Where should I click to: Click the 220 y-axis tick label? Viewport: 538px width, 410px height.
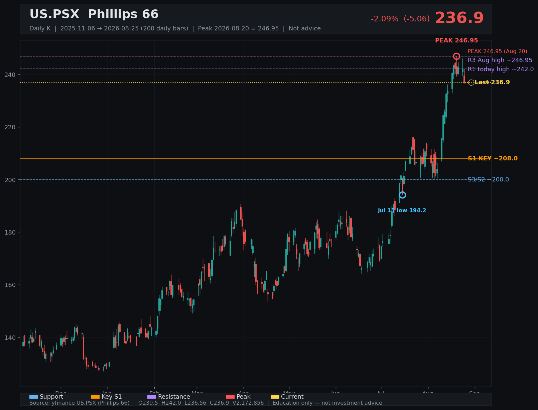11,127
